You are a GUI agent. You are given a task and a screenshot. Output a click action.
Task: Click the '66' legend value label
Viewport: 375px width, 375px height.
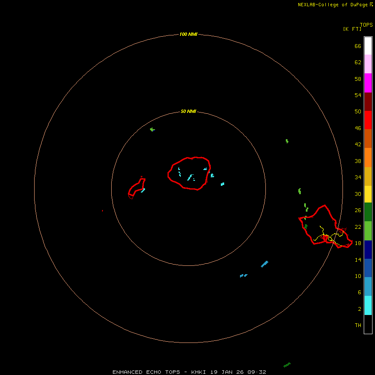[x=358, y=46]
